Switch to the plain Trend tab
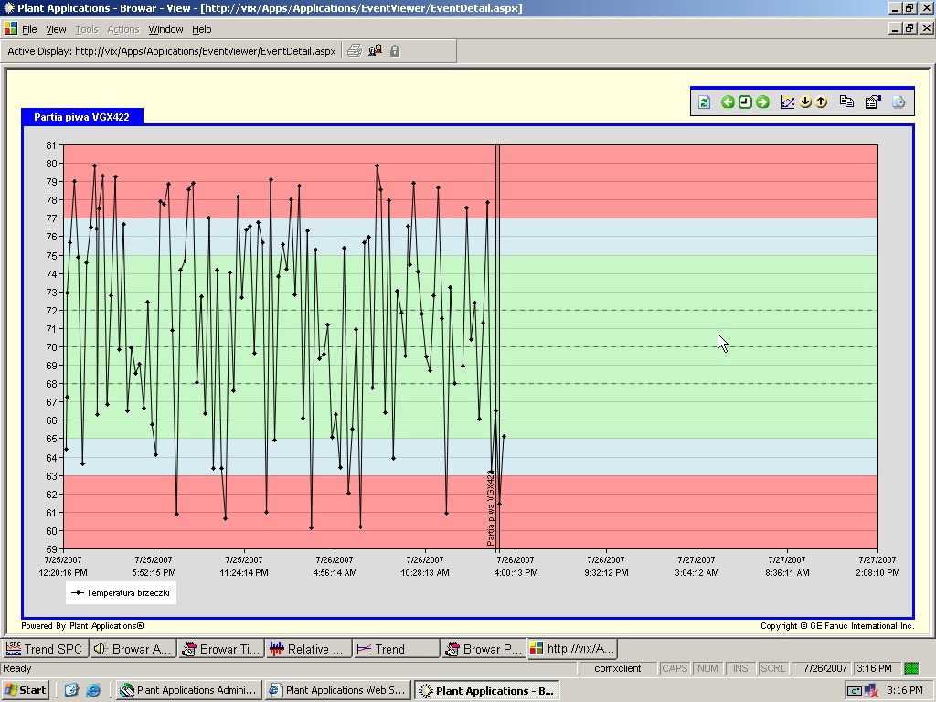The height and width of the screenshot is (702, 936). [x=397, y=649]
